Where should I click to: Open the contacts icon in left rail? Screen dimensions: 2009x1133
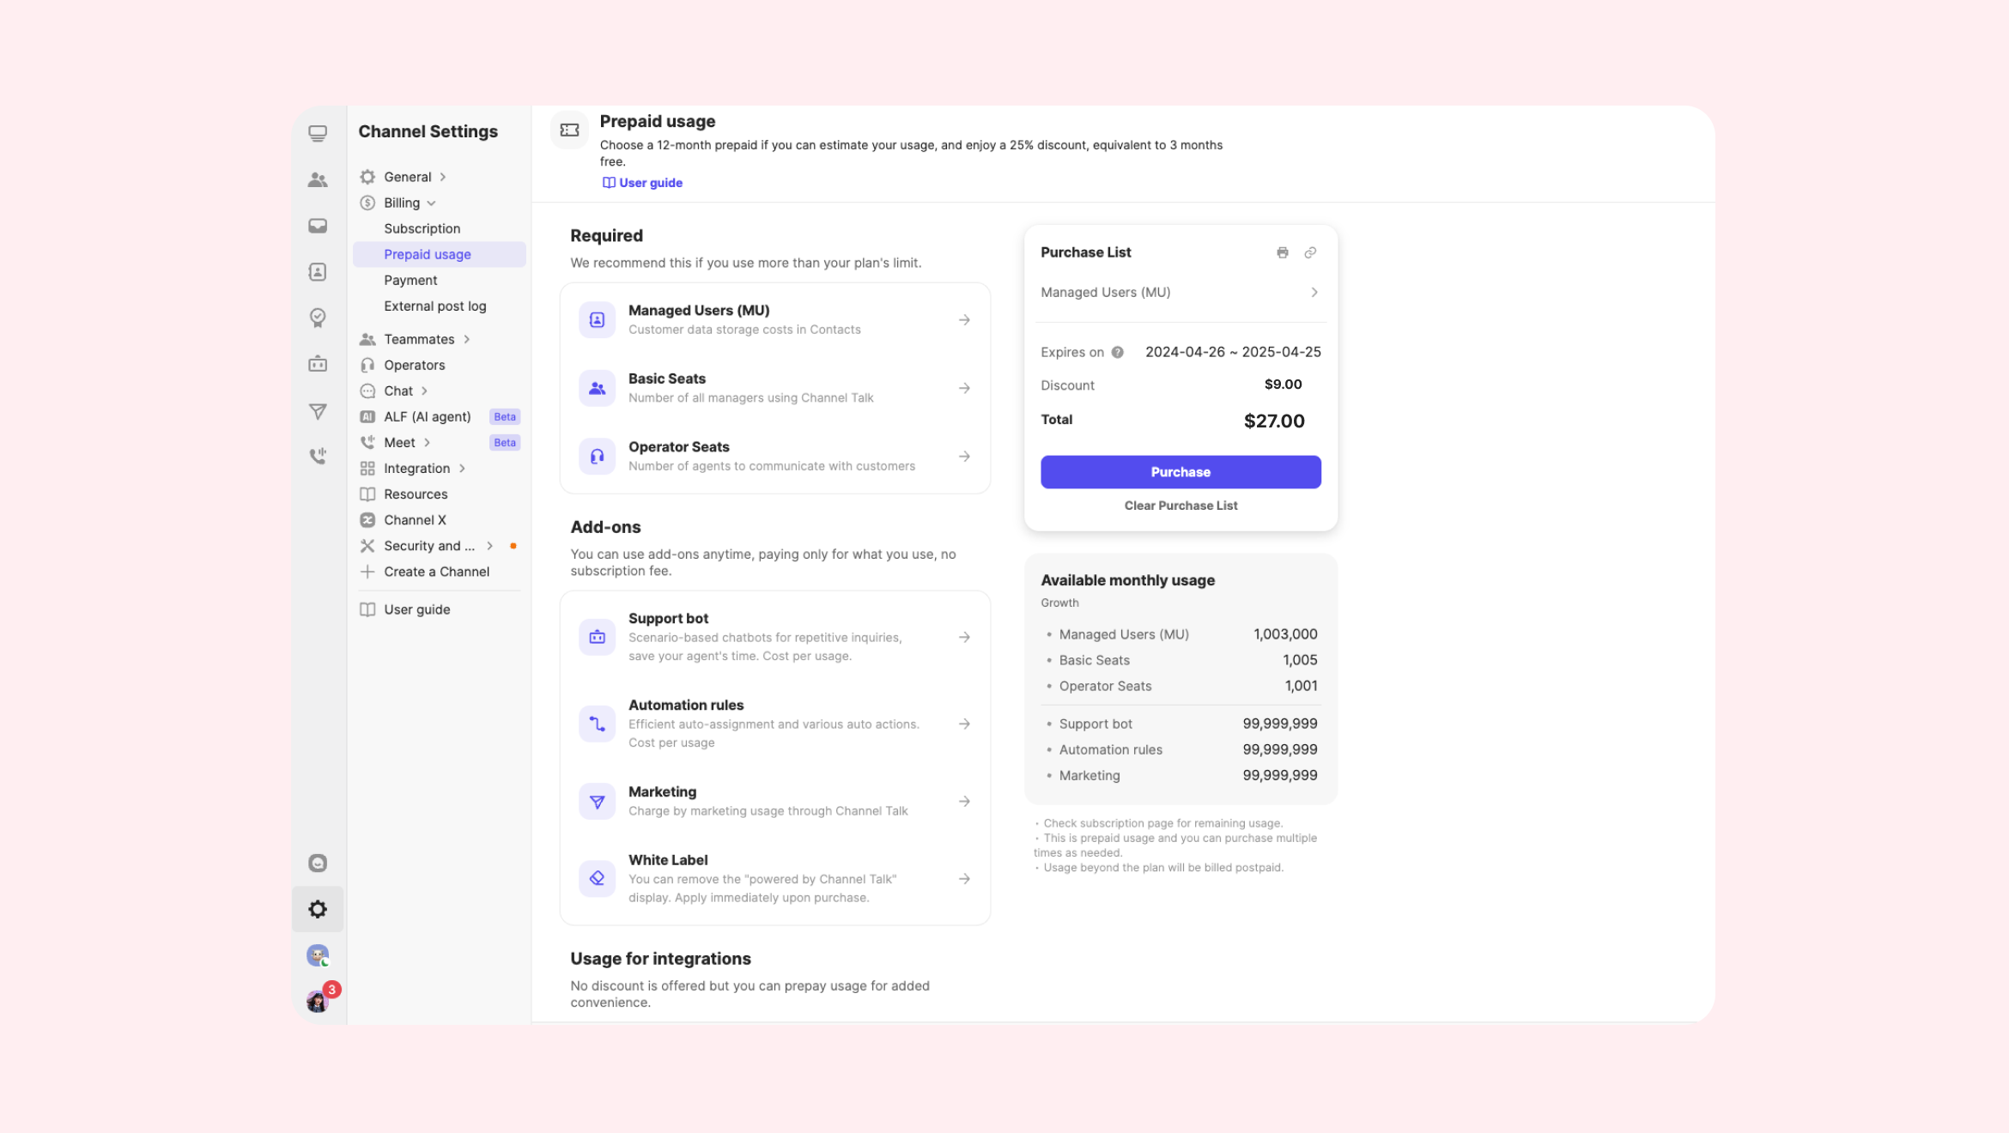coord(318,272)
